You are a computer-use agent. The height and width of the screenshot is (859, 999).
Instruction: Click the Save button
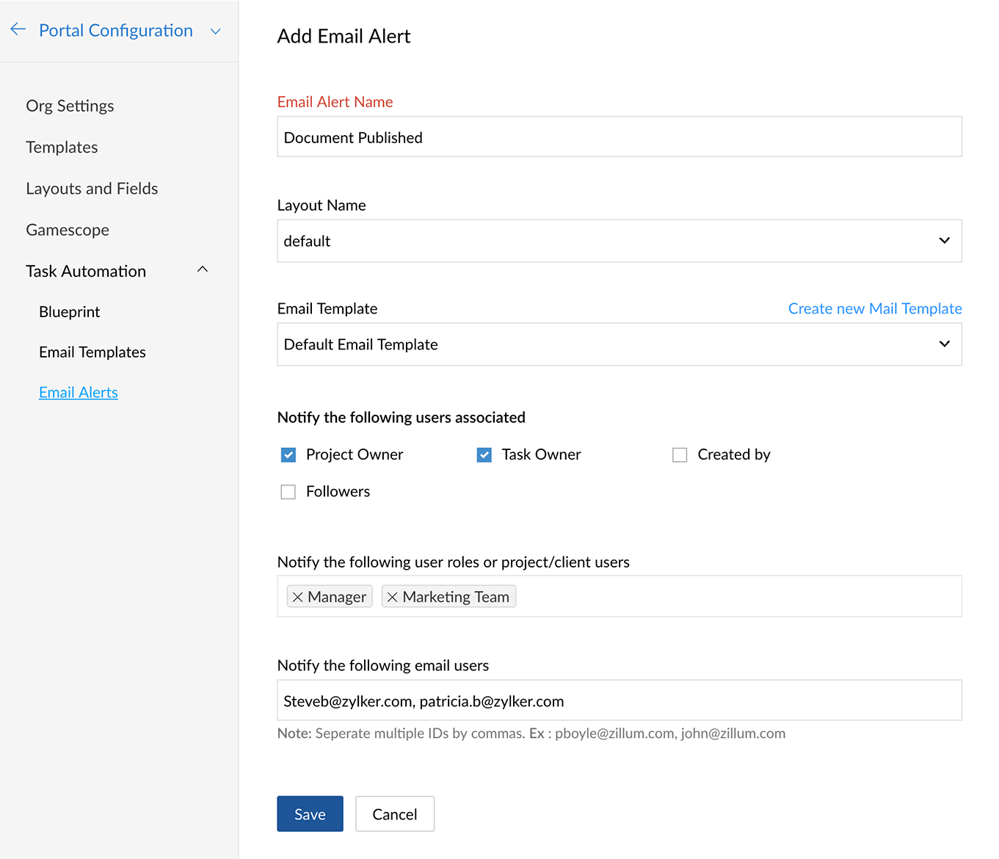coord(310,813)
